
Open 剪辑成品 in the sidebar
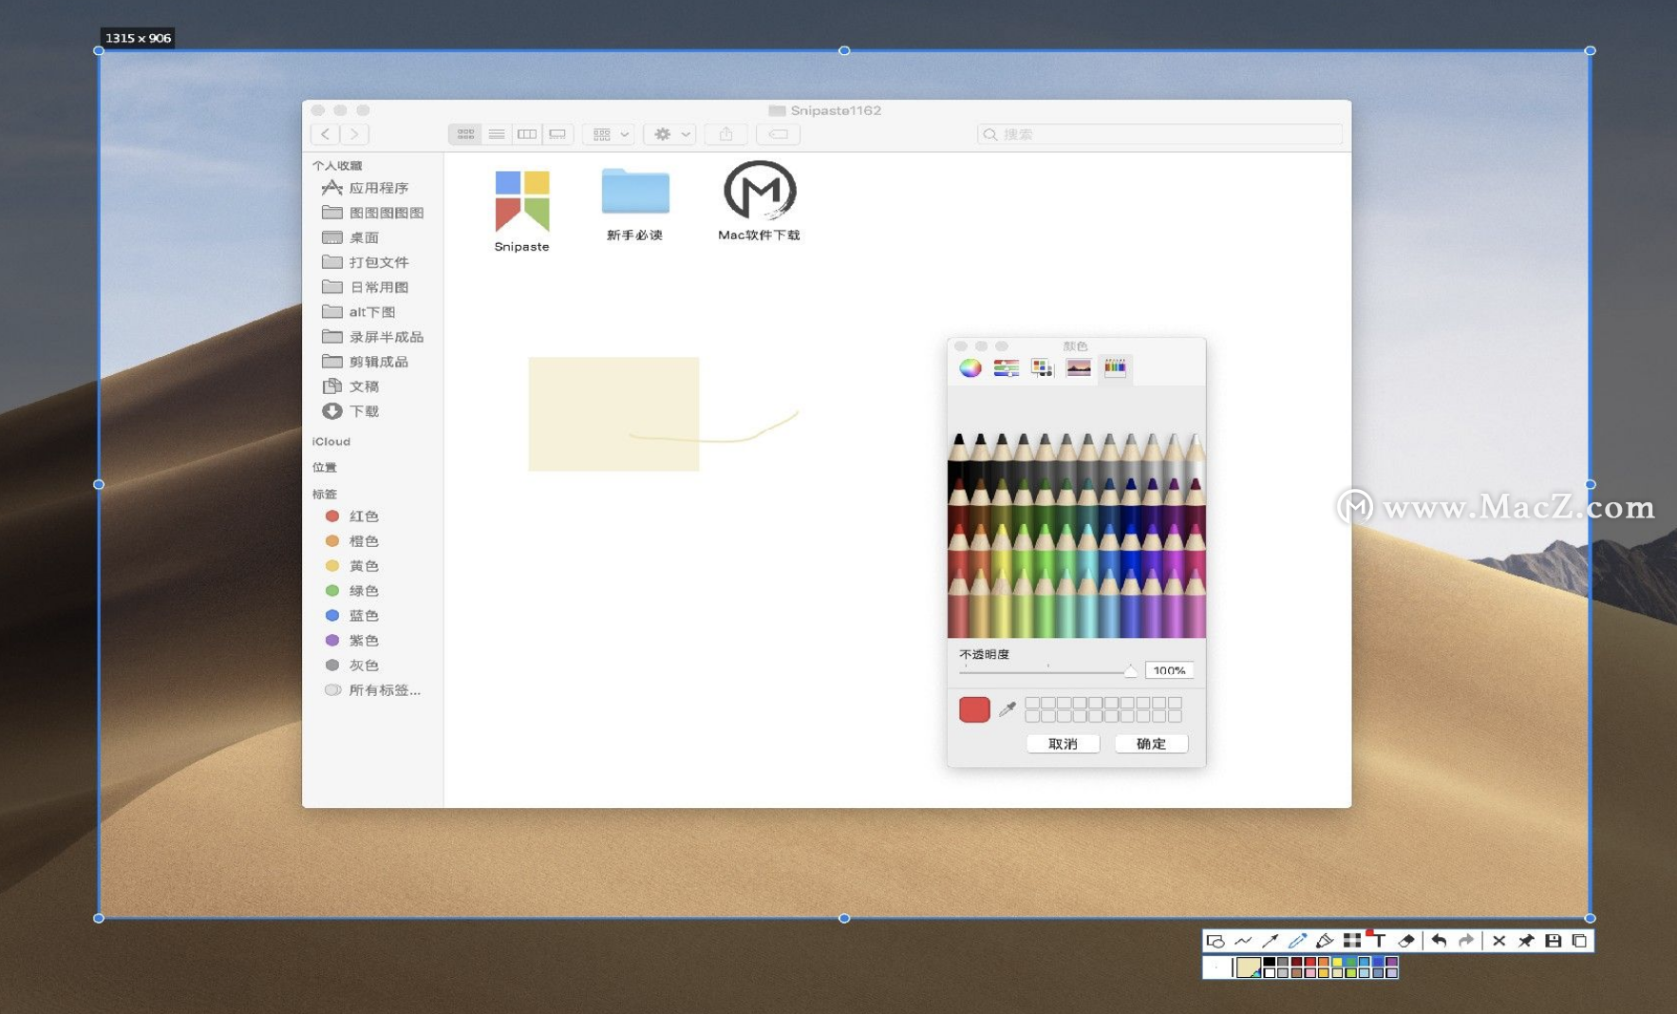click(366, 361)
